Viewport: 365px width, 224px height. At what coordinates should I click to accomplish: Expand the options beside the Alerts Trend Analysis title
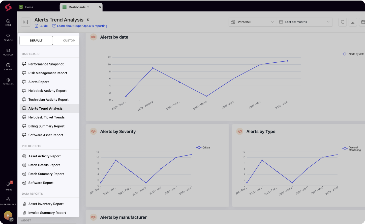[x=88, y=19]
